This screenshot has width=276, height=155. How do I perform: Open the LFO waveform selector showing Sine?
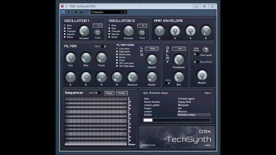[x=152, y=49]
